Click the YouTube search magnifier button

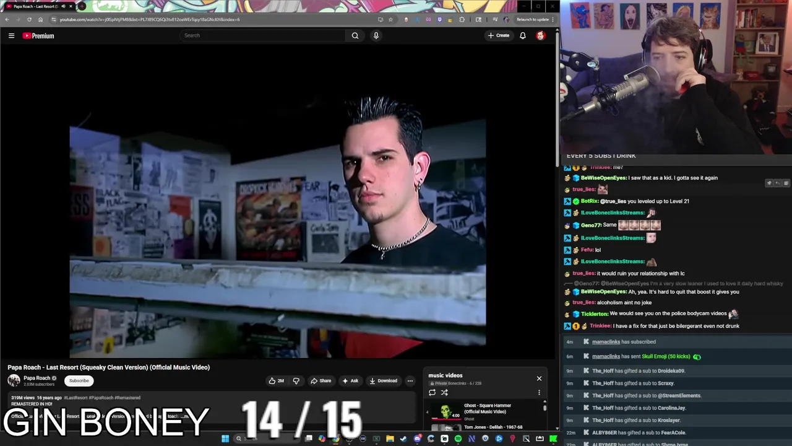click(355, 35)
